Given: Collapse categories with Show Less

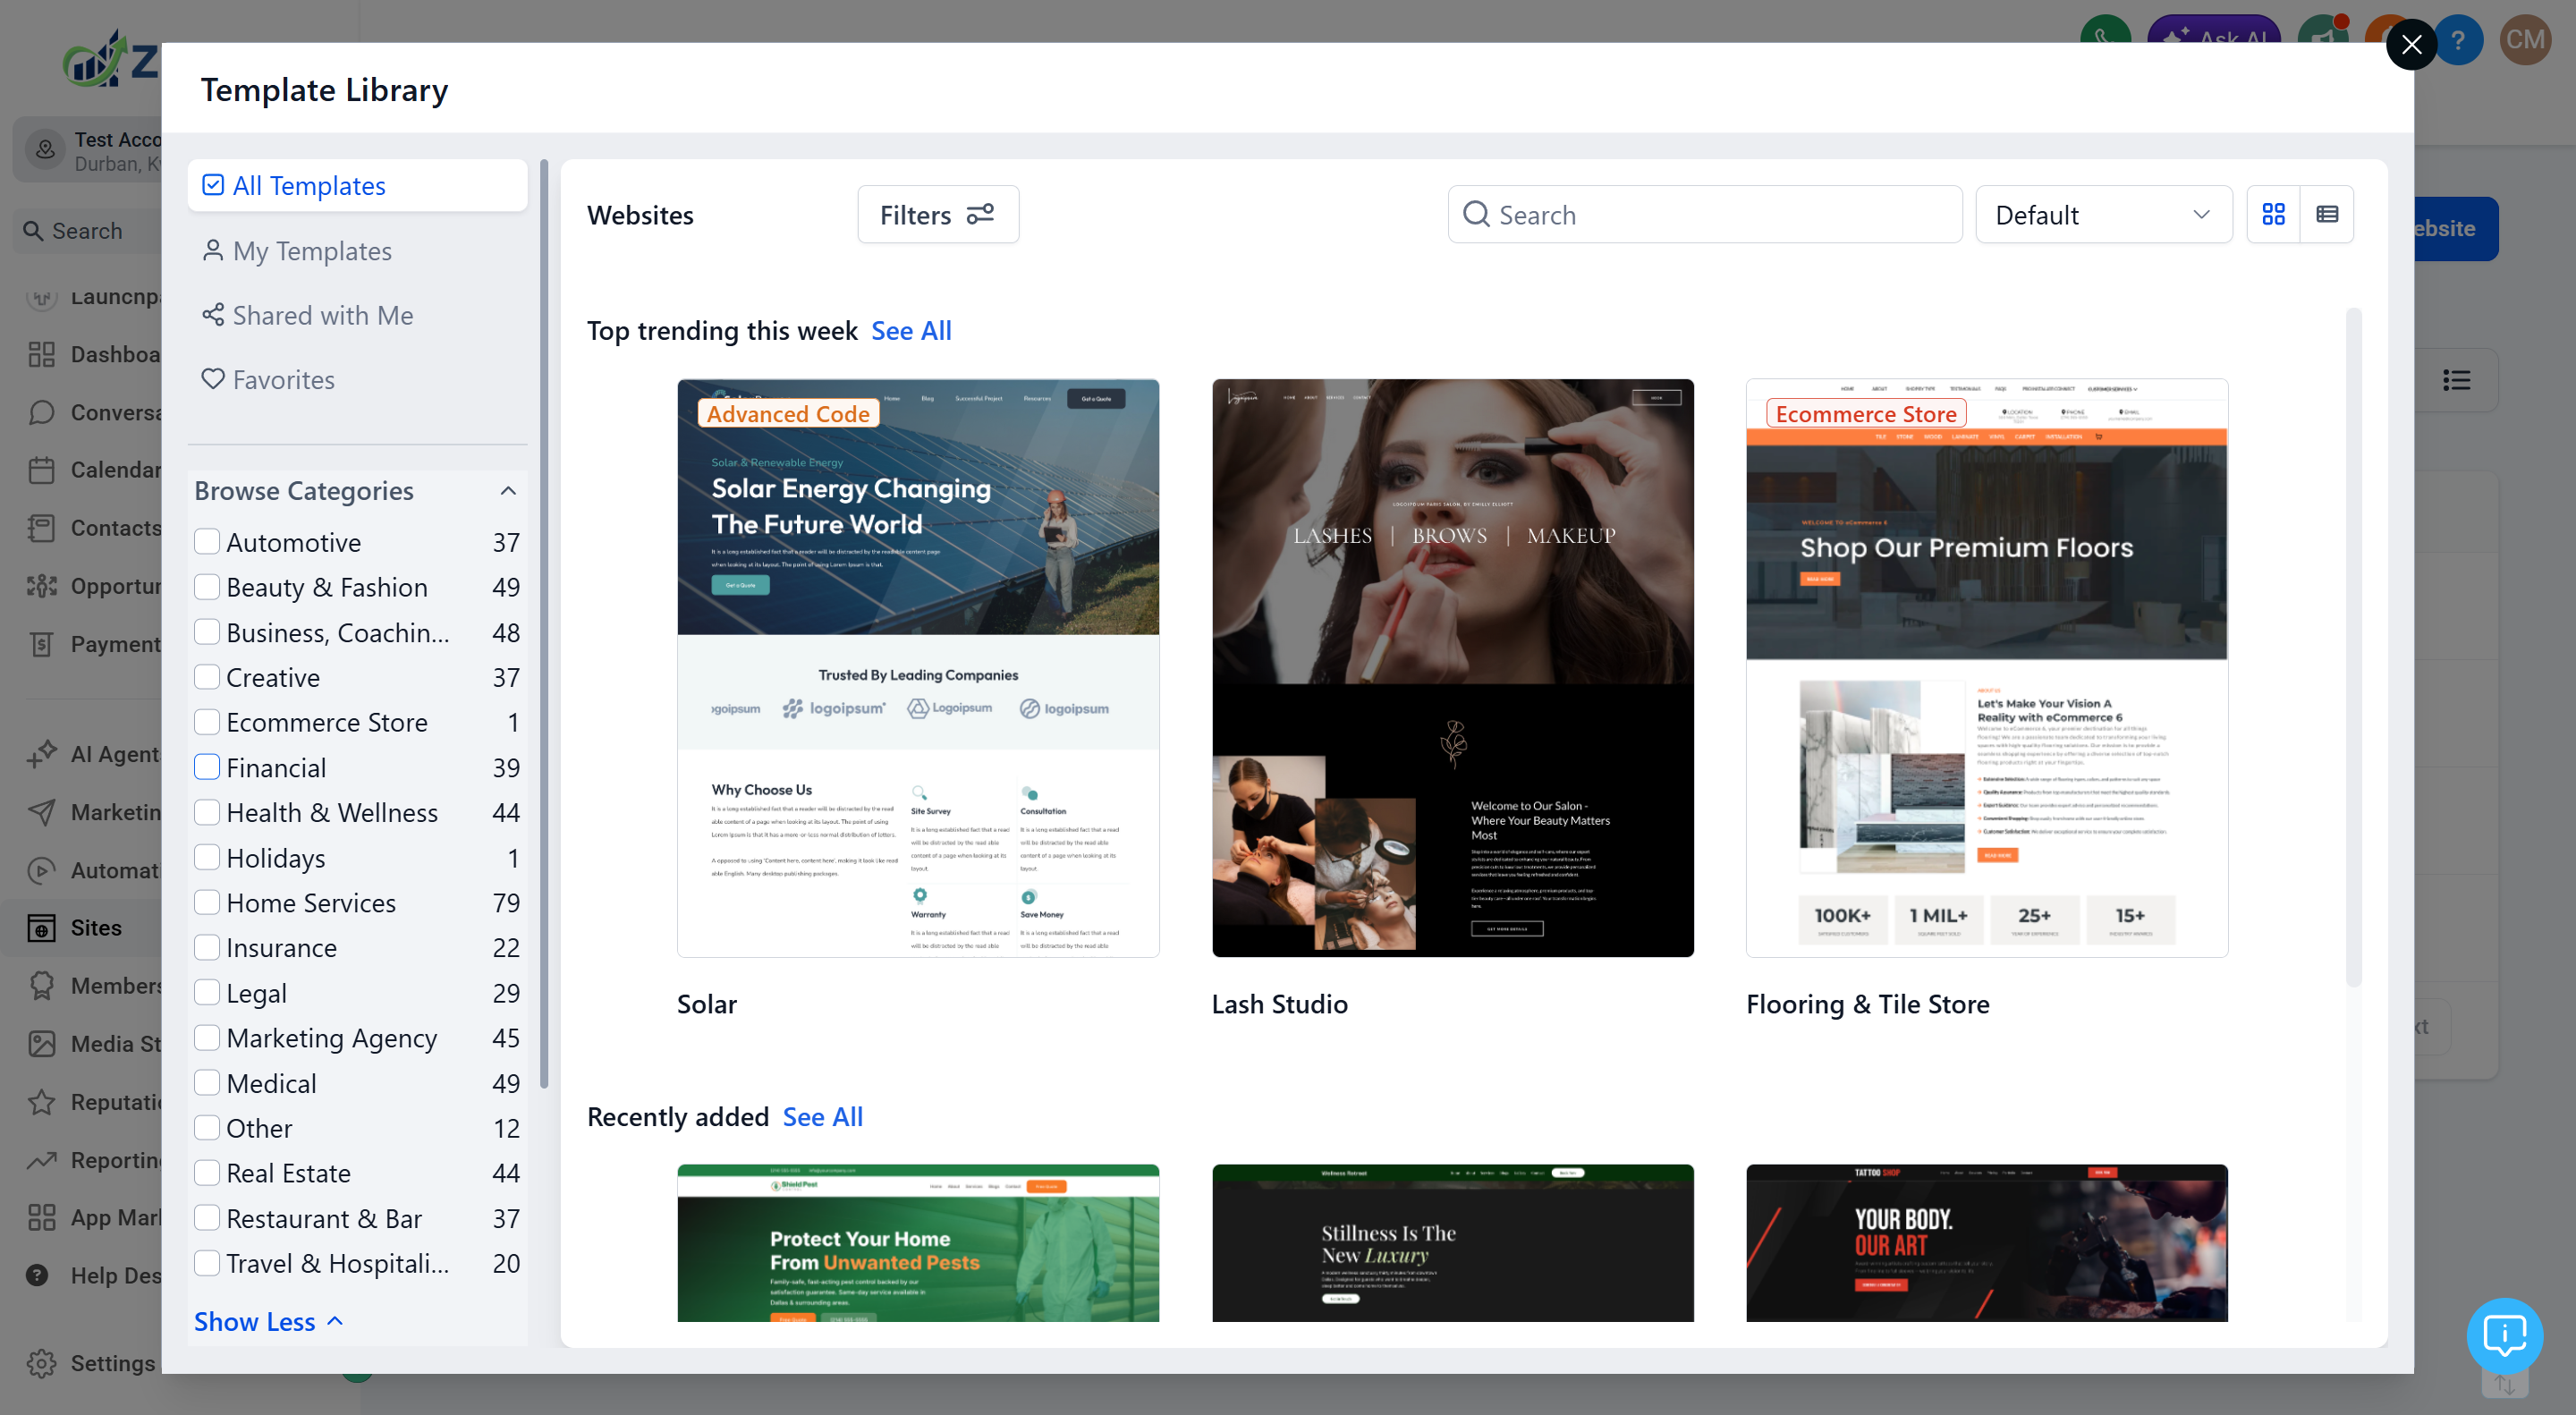Looking at the screenshot, I should (x=268, y=1321).
